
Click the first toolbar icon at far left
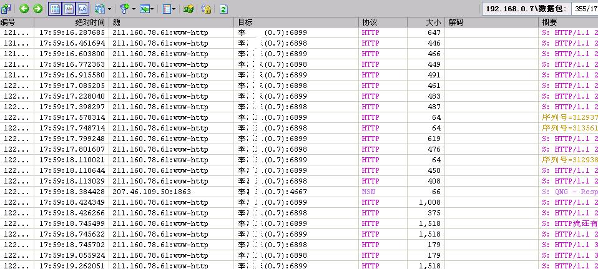6,9
